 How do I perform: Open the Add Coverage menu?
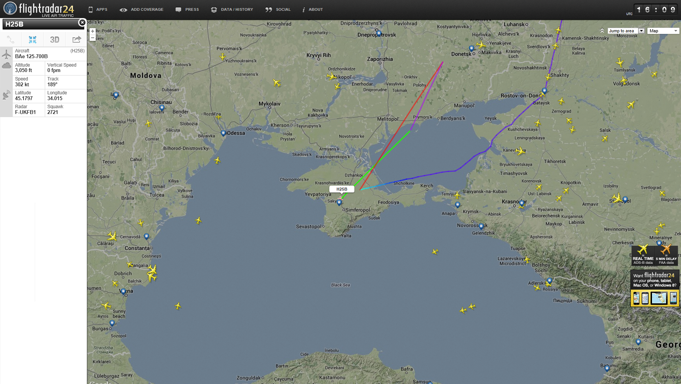[141, 10]
